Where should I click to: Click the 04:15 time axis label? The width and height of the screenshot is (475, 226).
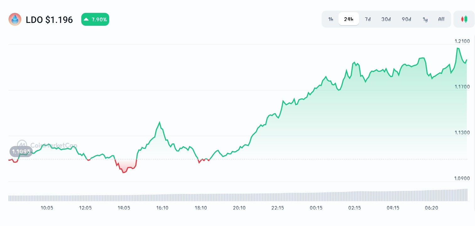point(393,208)
